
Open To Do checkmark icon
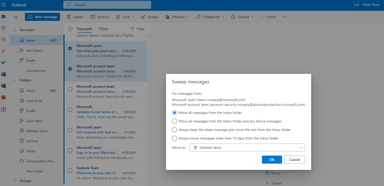(x=3, y=62)
